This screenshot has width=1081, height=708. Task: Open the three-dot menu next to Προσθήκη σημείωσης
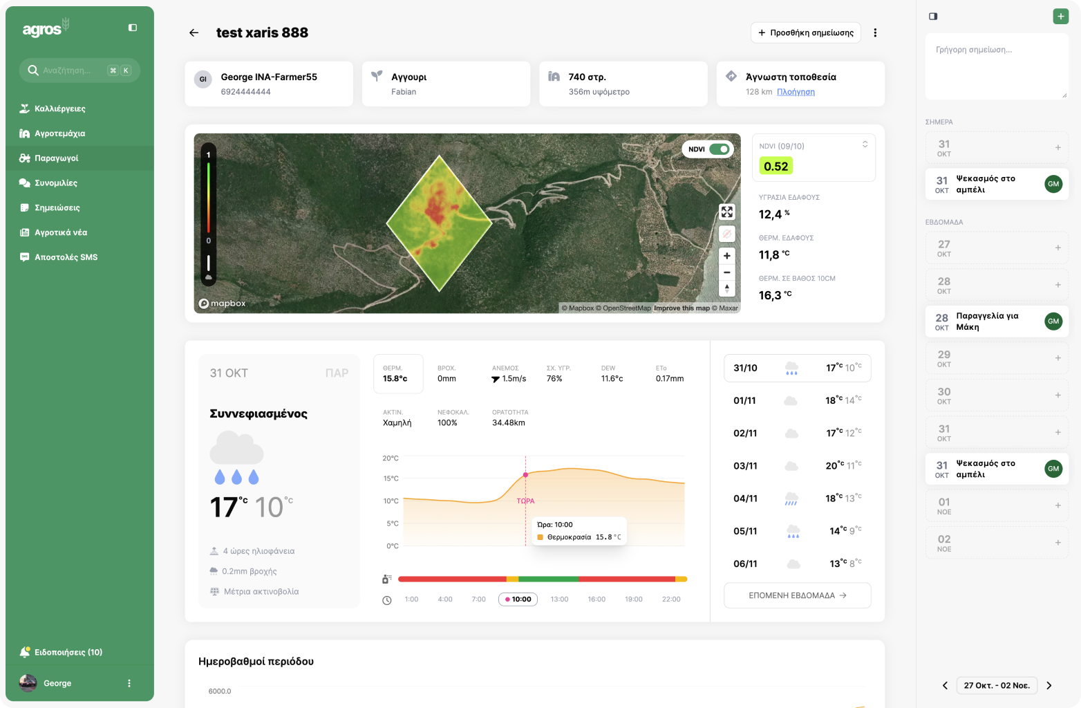[875, 32]
